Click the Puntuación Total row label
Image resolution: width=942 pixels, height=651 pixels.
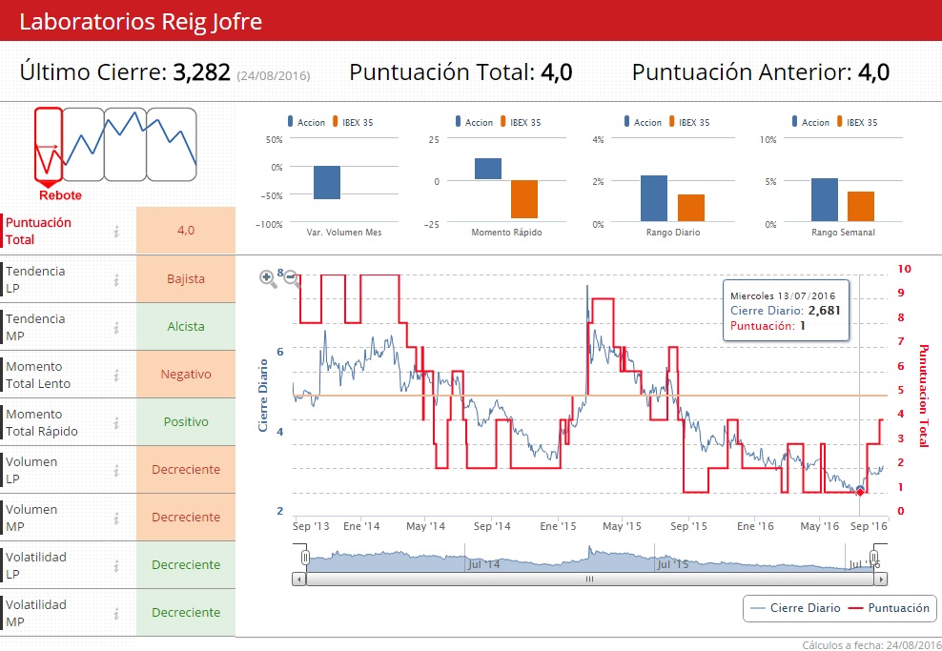point(38,231)
